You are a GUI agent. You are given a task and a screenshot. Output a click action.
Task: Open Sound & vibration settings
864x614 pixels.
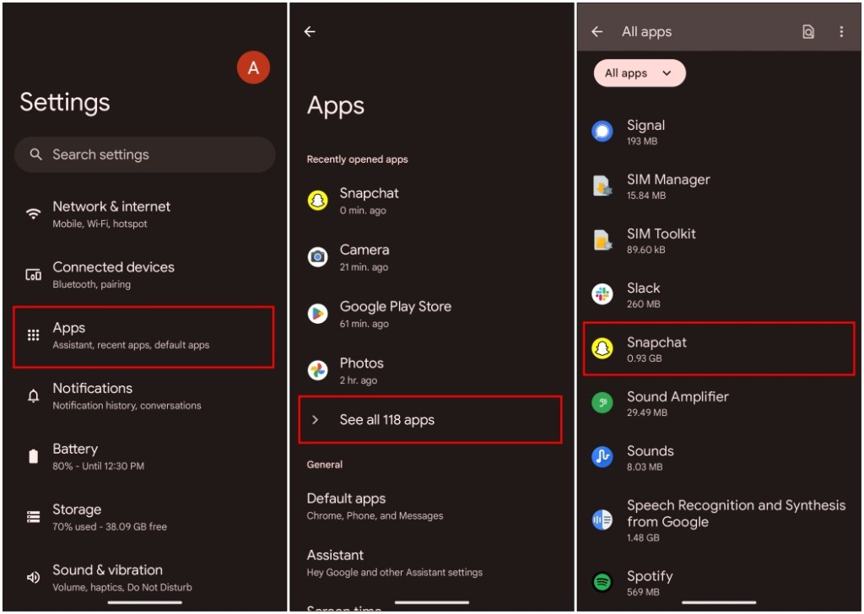[x=144, y=578]
